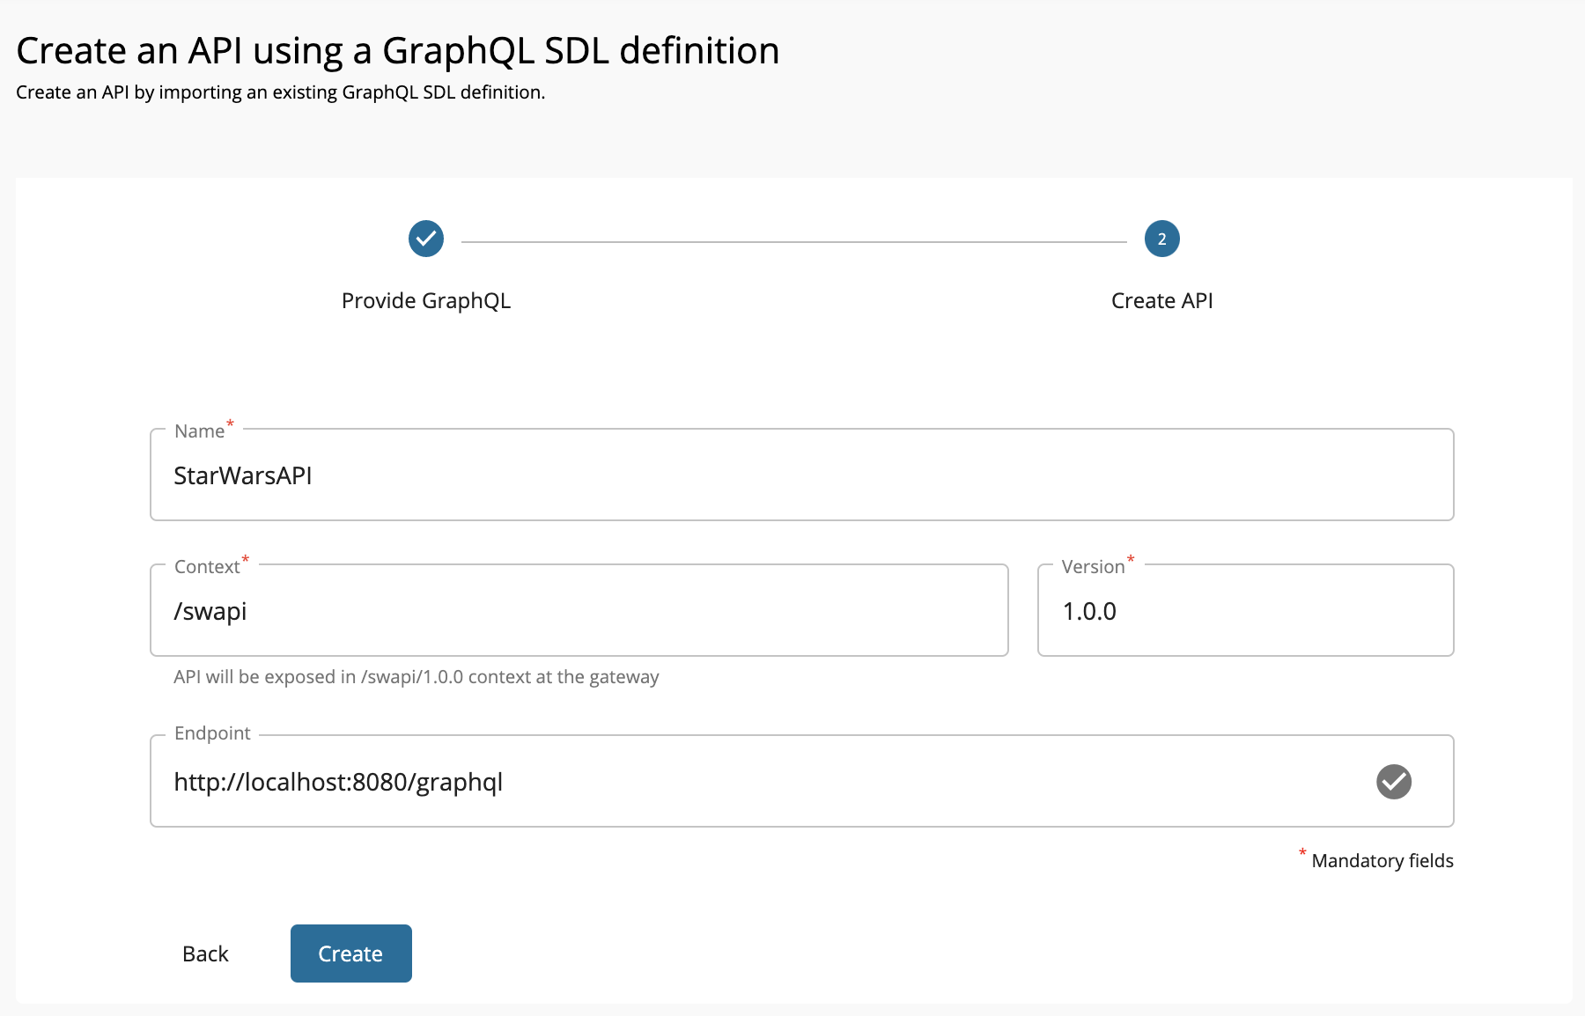This screenshot has height=1016, width=1585.
Task: Click the page heading about GraphQL SDL
Action: point(398,51)
